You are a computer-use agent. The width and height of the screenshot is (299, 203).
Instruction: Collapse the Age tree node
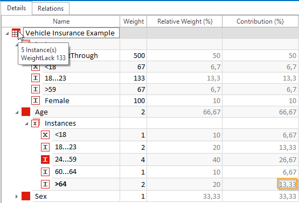click(x=17, y=112)
